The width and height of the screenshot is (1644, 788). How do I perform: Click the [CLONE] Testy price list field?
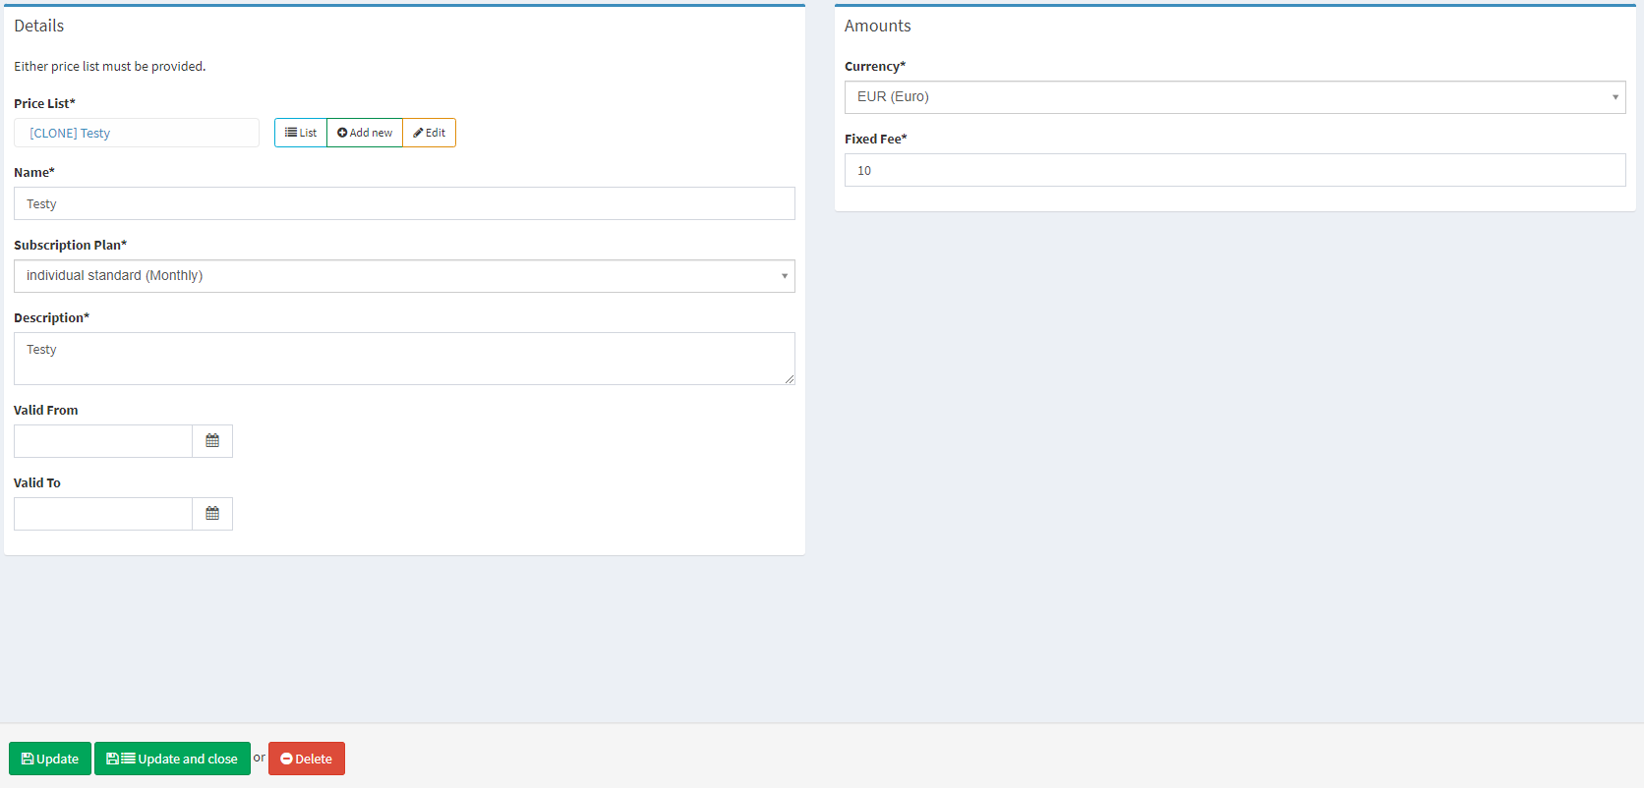click(x=137, y=133)
